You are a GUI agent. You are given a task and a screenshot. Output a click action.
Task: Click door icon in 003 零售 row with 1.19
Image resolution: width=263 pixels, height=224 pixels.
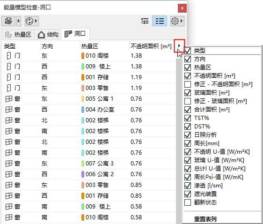click(x=9, y=88)
